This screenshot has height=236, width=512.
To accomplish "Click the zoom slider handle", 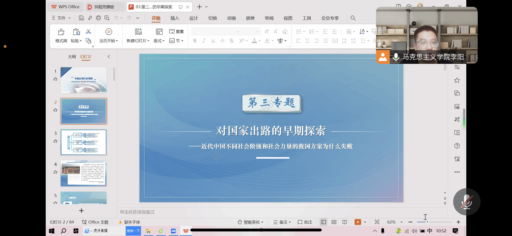I will 427,222.
